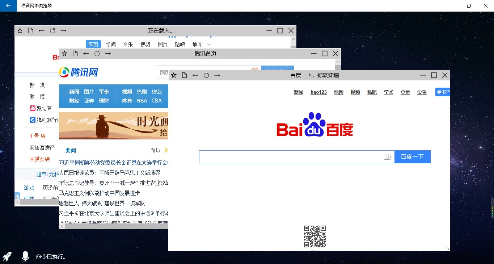
Task: Go back in the Tencent window
Action: (86, 54)
